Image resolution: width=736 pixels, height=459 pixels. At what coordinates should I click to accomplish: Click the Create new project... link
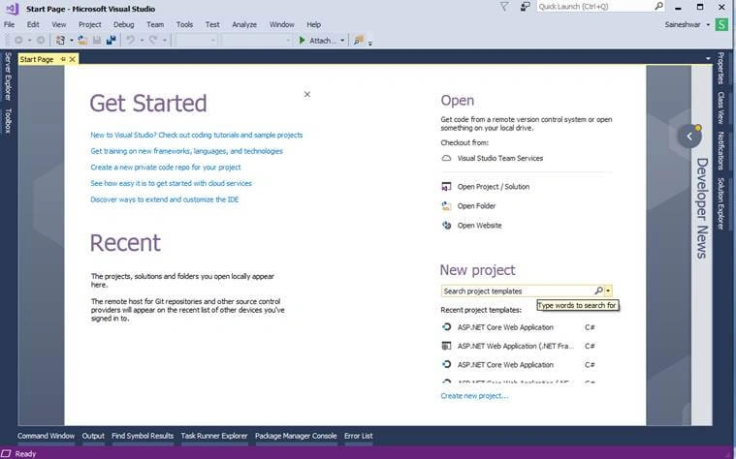[474, 396]
